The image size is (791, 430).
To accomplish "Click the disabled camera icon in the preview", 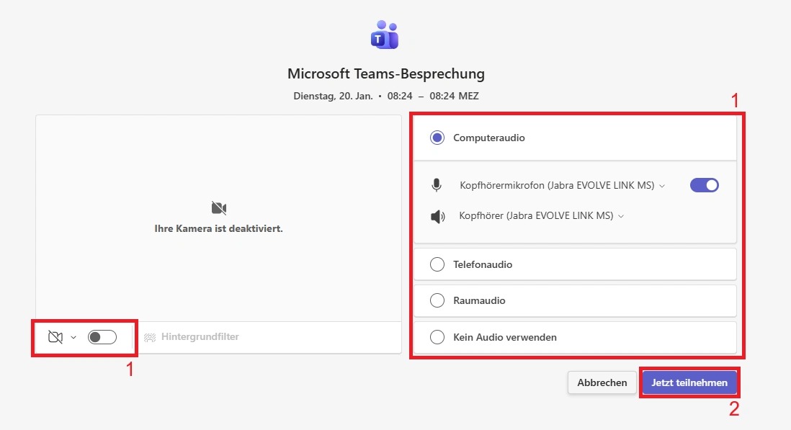I will coord(219,208).
